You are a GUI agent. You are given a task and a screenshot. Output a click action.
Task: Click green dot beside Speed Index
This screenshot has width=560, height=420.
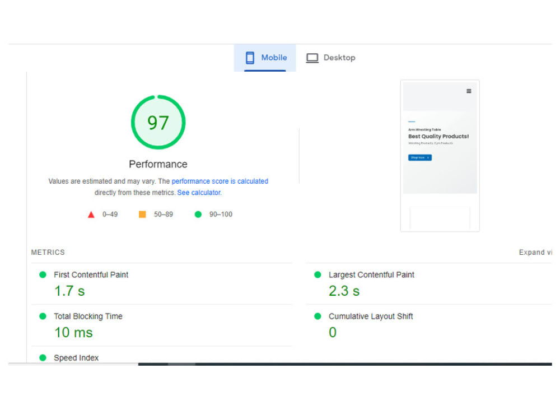43,358
